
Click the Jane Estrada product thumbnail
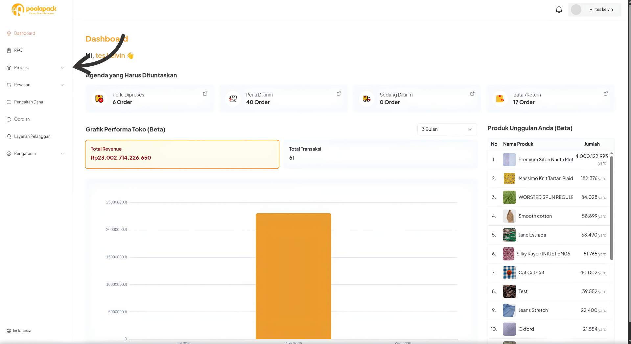509,235
